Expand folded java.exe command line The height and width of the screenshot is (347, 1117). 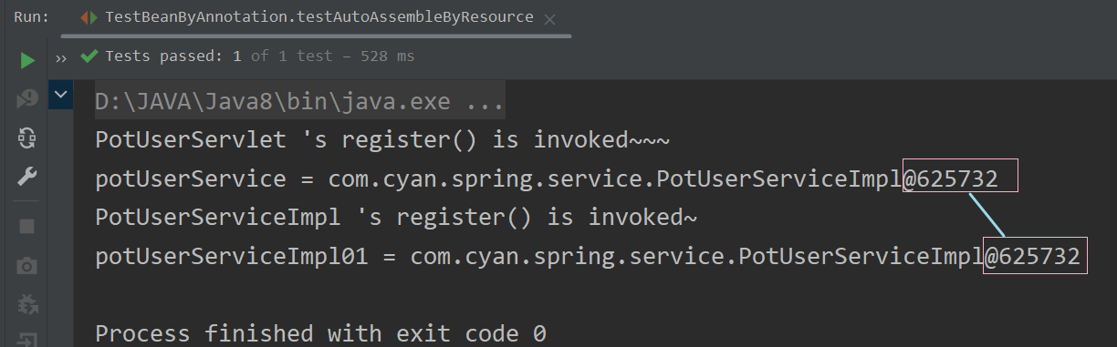[x=299, y=102]
